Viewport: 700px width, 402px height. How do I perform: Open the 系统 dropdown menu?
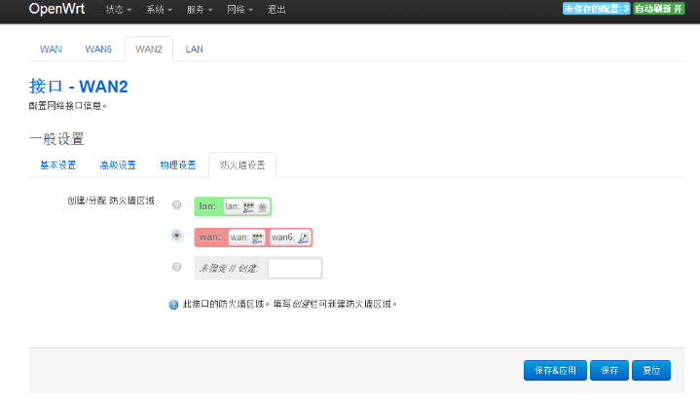pos(159,10)
